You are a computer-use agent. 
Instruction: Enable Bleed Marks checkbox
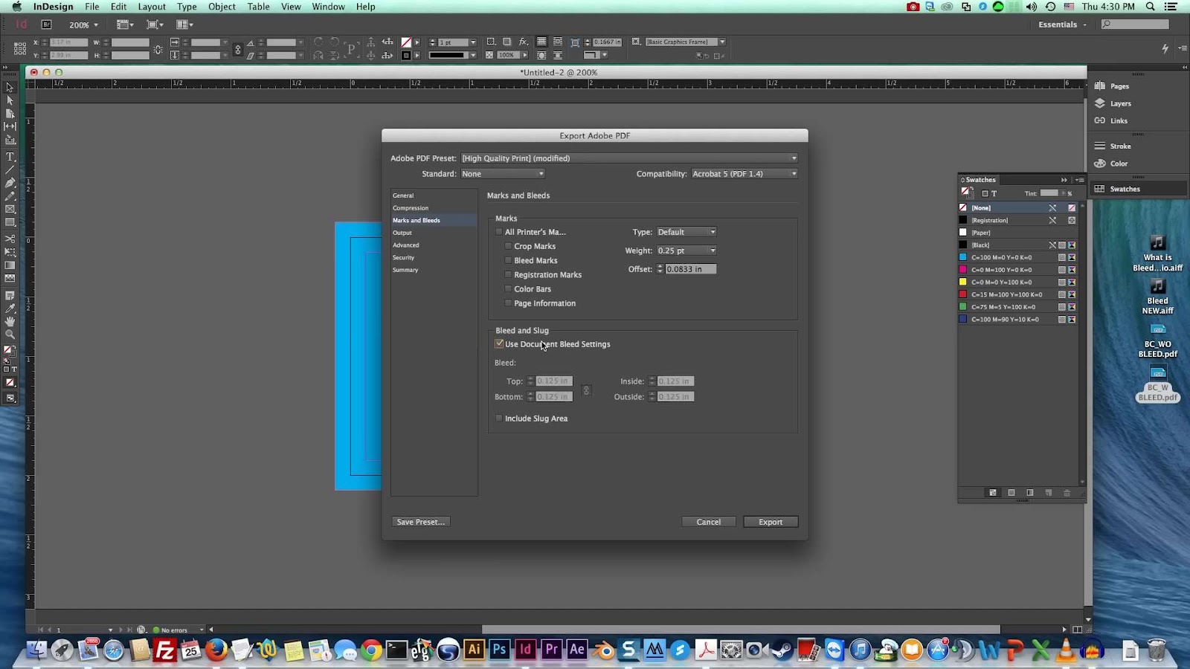tap(508, 260)
